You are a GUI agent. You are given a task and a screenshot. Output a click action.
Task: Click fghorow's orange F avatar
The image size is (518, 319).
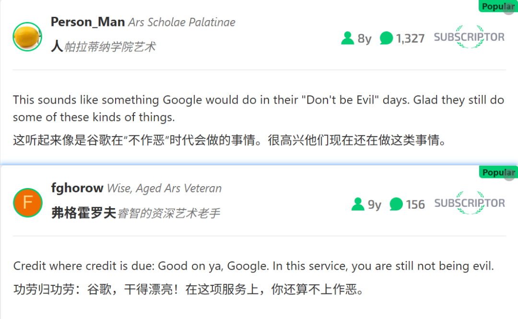27,202
